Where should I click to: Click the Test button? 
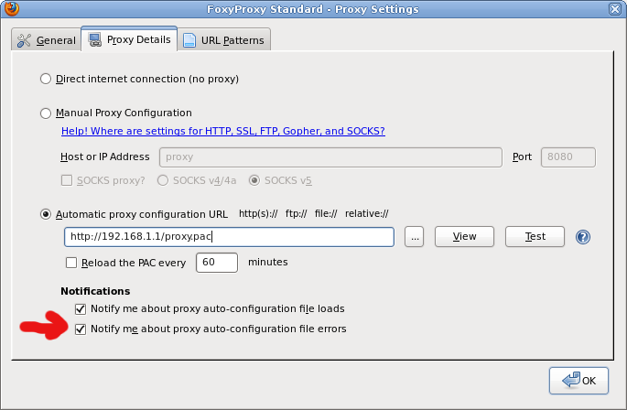pyautogui.click(x=535, y=237)
